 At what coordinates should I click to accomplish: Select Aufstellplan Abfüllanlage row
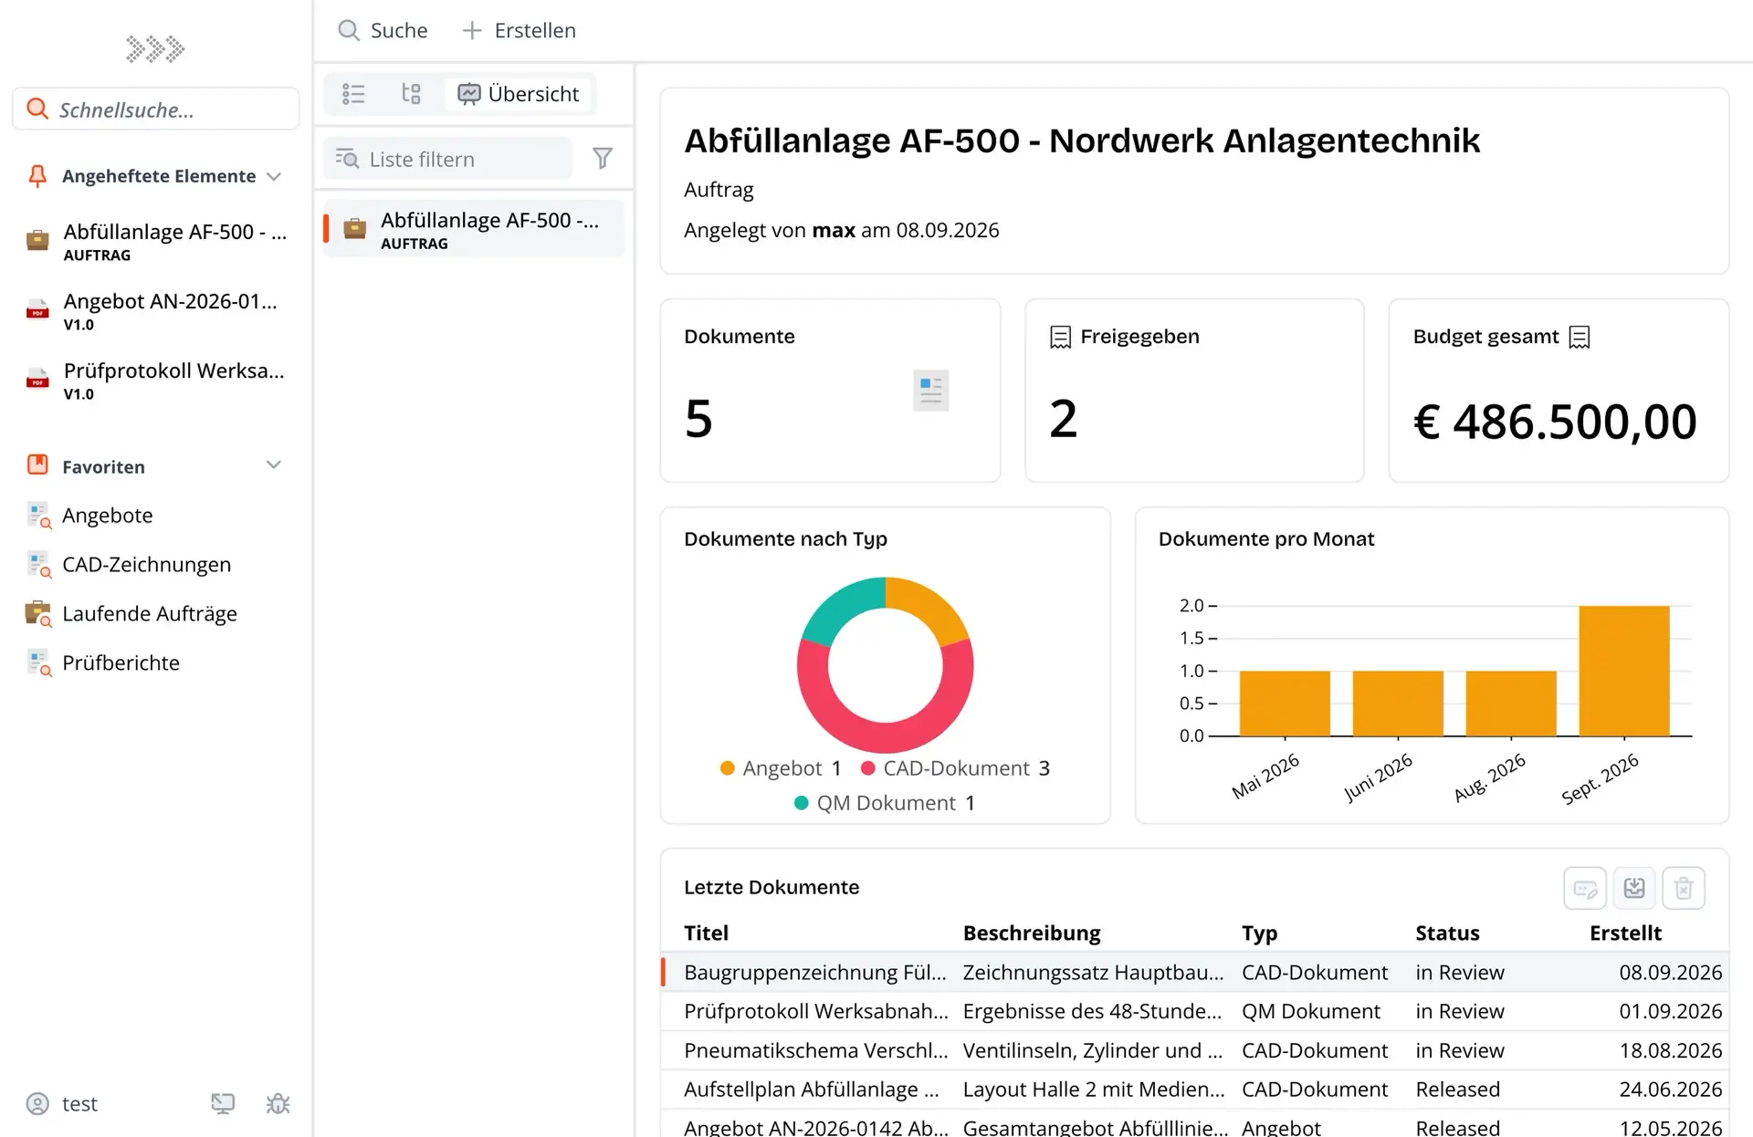tap(1194, 1090)
